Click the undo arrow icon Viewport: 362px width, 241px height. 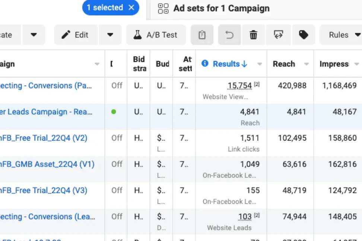click(229, 35)
